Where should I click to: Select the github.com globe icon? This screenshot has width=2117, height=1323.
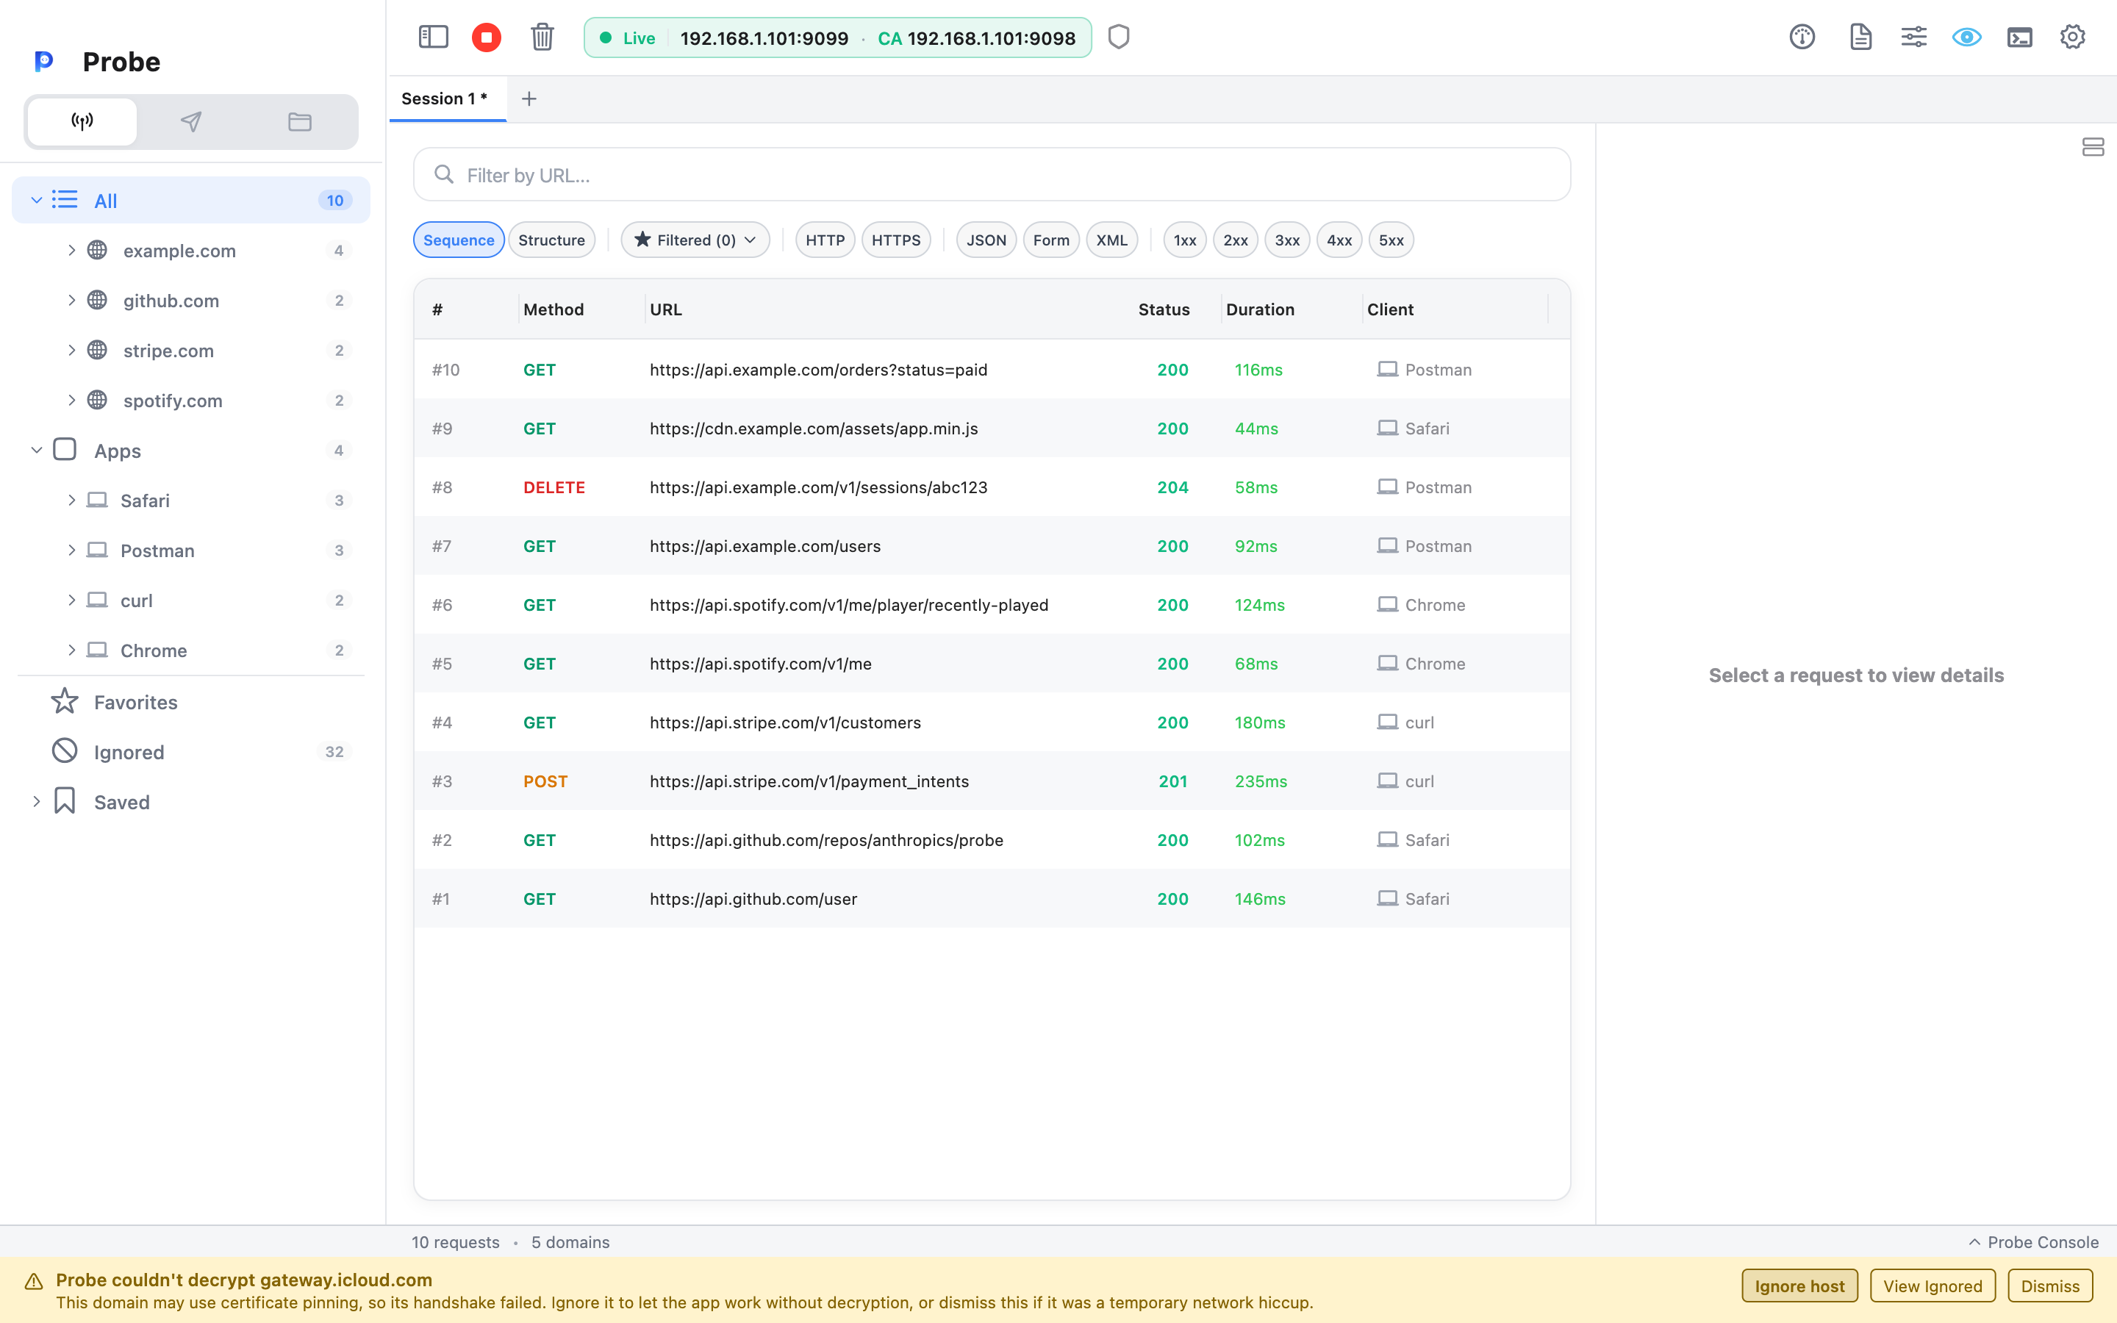click(97, 300)
